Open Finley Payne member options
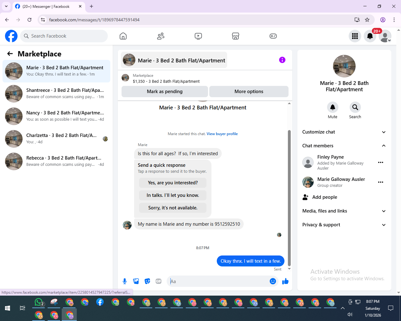The image size is (401, 321). click(x=381, y=162)
